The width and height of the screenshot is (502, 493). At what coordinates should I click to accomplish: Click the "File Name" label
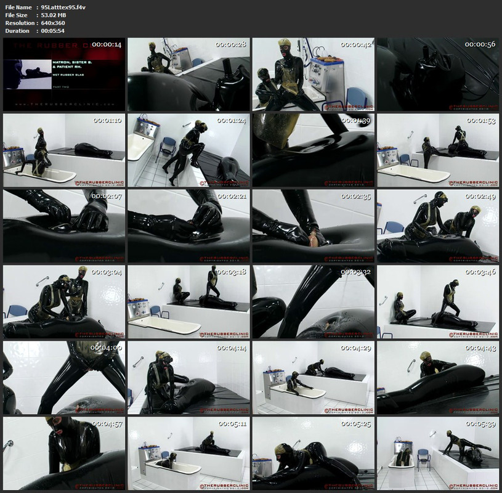tap(18, 7)
